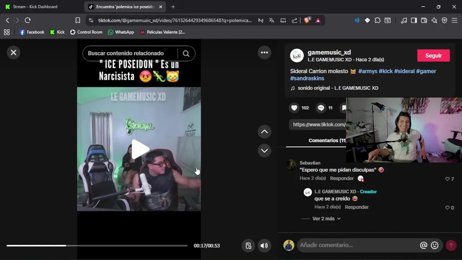Viewport: 462px width, 260px height.
Task: Open a new browser tab
Action: (x=173, y=6)
